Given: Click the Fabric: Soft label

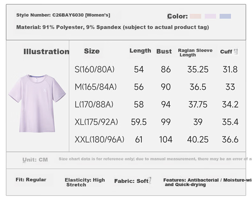Looking at the screenshot, I should tap(131, 181).
